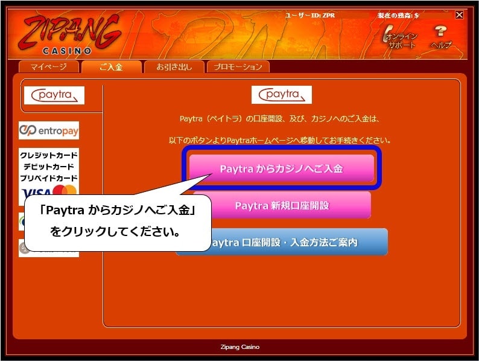Click the Paytra 新規口座開設 button
The height and width of the screenshot is (361, 479).
point(282,205)
